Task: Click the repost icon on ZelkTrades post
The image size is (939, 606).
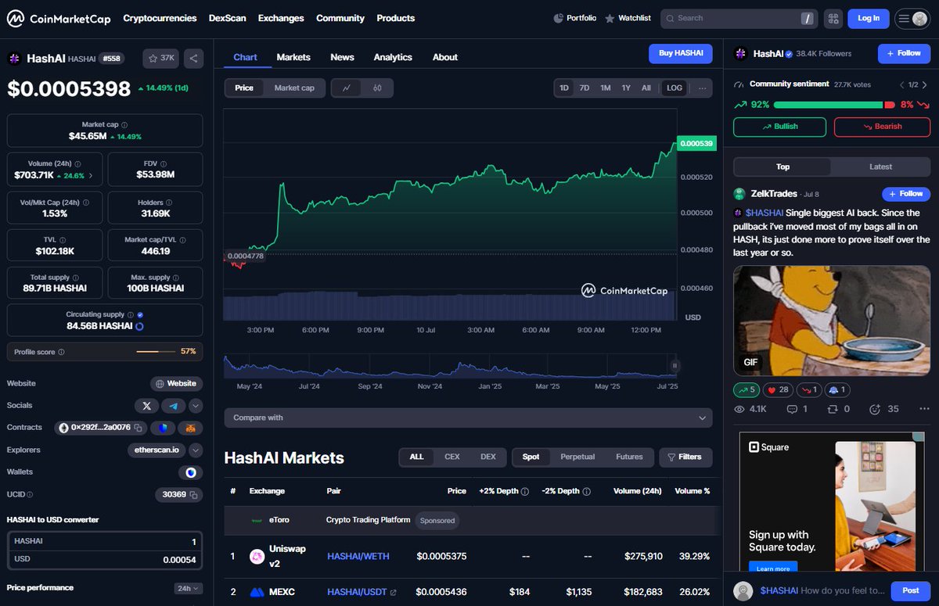Action: coord(833,409)
